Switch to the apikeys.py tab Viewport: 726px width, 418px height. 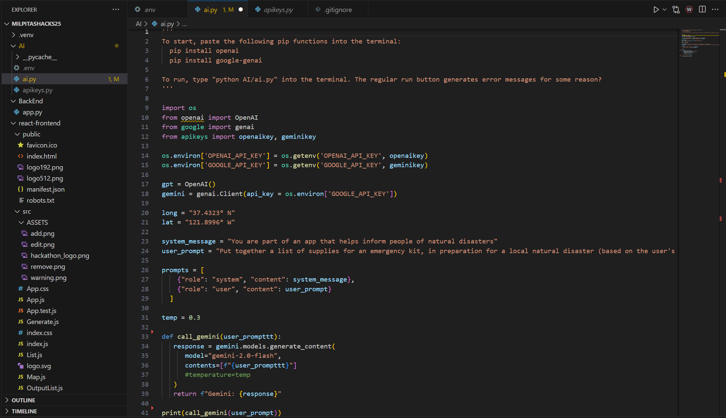[278, 10]
